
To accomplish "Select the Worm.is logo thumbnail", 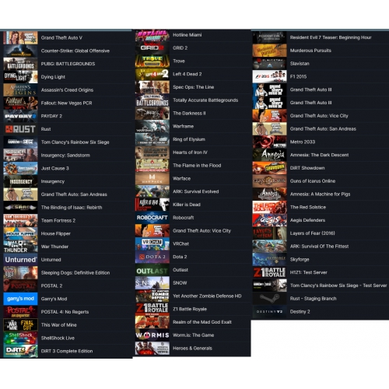I will (152, 335).
